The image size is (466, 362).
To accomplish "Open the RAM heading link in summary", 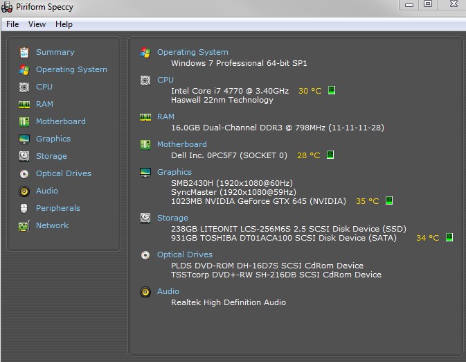I will [165, 117].
